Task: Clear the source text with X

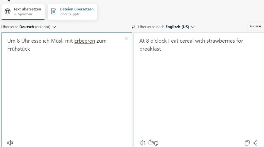Action: (126, 38)
